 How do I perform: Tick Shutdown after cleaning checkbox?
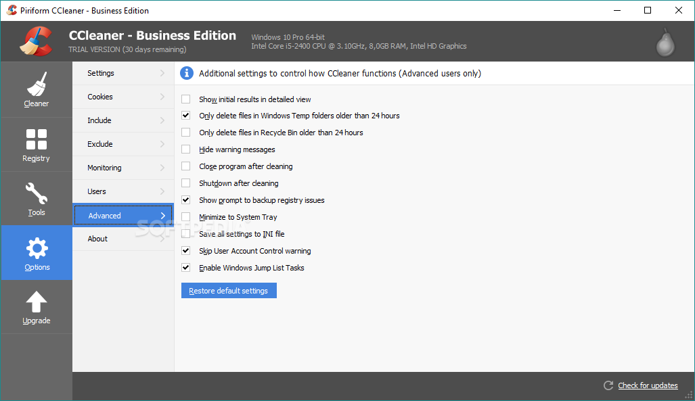click(185, 183)
